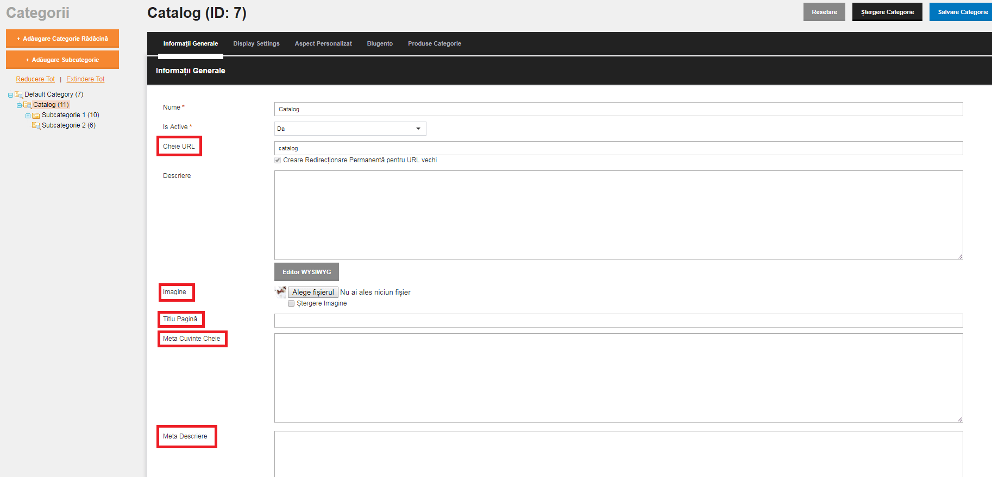Open the Is Active dropdown
Screen dimensions: 992x477
tap(350, 129)
